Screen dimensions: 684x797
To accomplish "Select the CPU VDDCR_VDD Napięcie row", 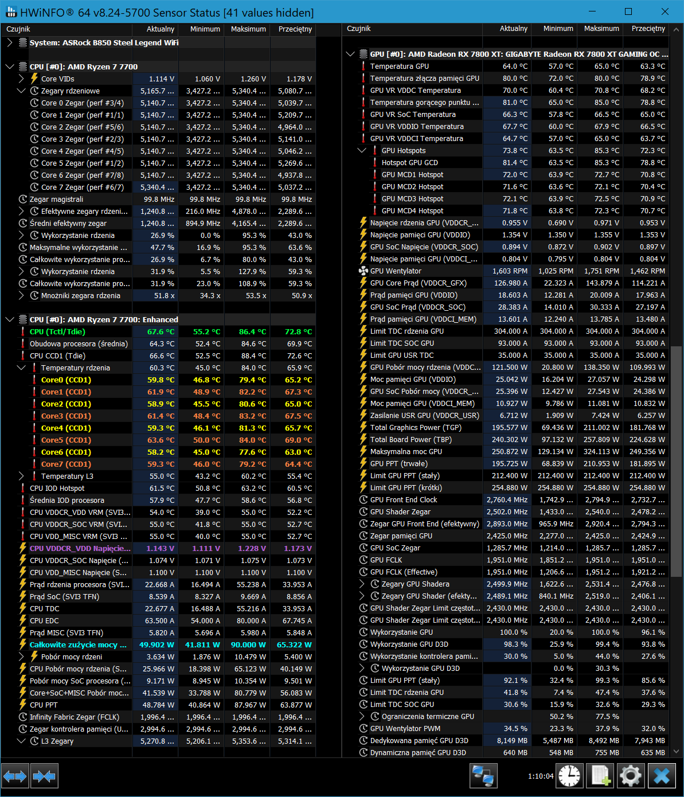I will click(x=158, y=548).
